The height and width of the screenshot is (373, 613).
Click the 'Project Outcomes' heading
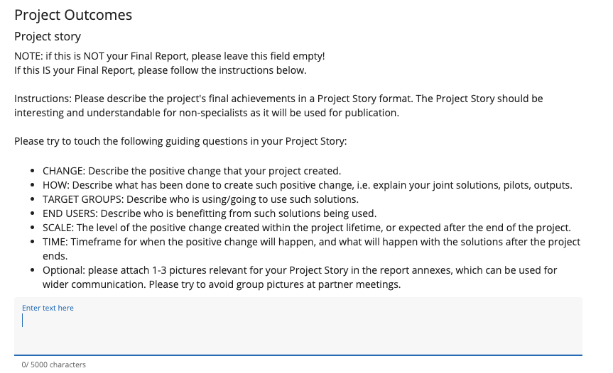[x=73, y=15]
